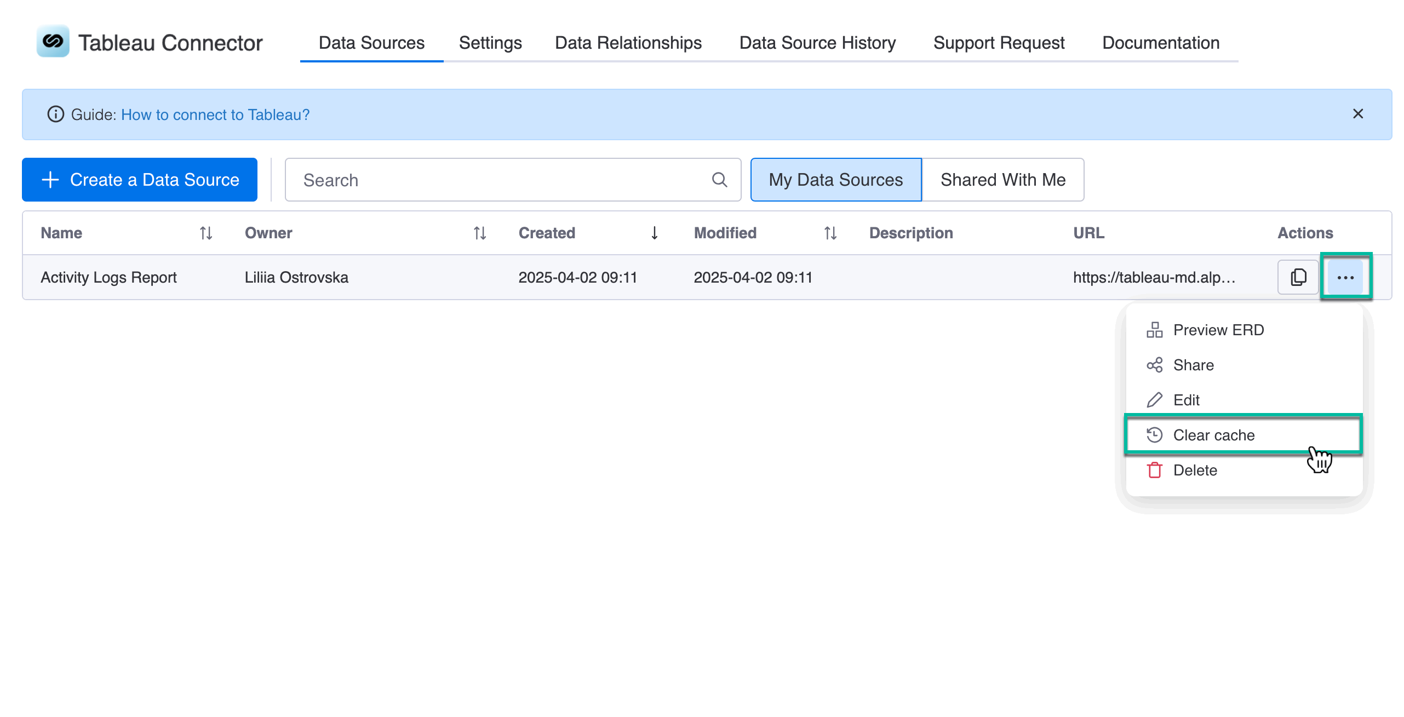This screenshot has width=1404, height=717.
Task: Open the Data Sources tab
Action: point(371,43)
